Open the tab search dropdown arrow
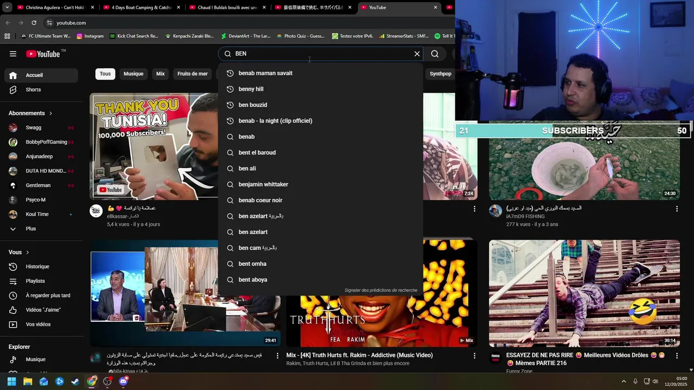The height and width of the screenshot is (390, 694). (7, 8)
